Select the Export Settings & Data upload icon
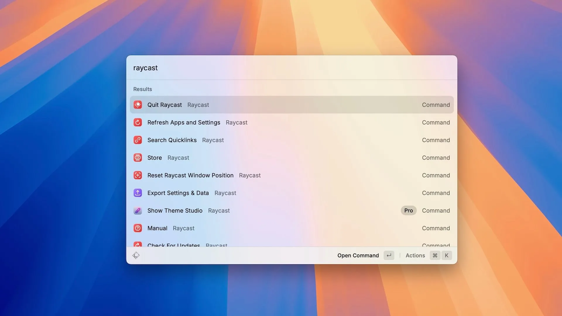562x316 pixels. click(x=138, y=193)
